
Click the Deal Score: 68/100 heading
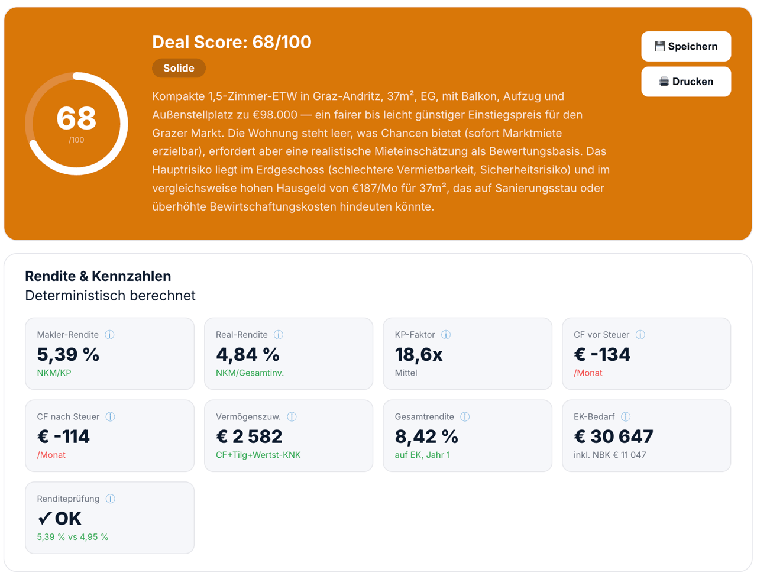(232, 42)
